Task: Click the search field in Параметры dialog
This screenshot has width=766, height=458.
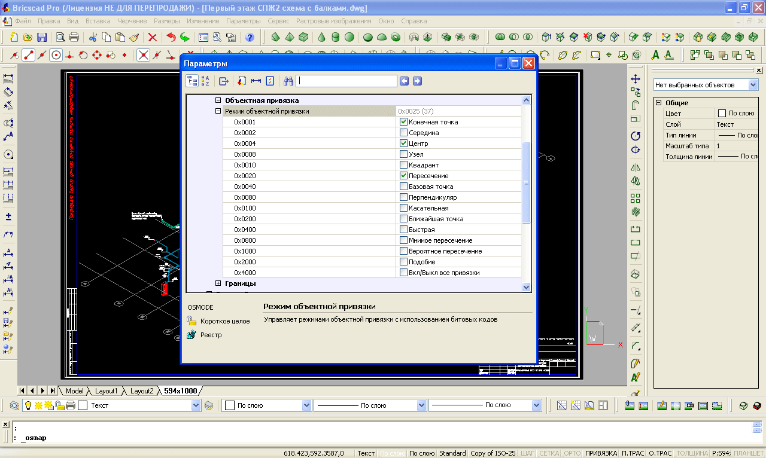Action: pyautogui.click(x=346, y=81)
